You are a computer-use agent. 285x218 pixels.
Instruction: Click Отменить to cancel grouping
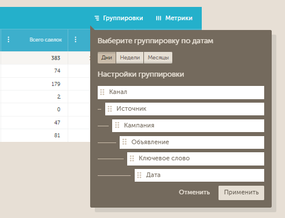pyautogui.click(x=194, y=192)
